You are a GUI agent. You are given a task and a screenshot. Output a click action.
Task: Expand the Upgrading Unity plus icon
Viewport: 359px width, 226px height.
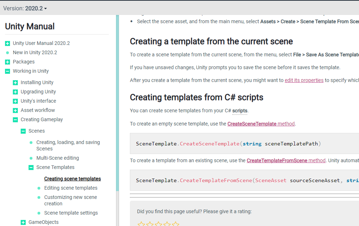click(x=15, y=92)
